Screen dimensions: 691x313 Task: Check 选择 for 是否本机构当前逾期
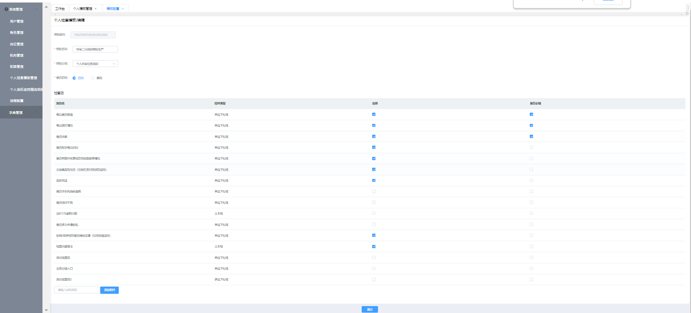(374, 191)
